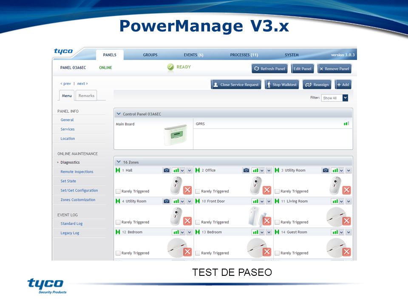Click the Refresh Panel button

[269, 69]
